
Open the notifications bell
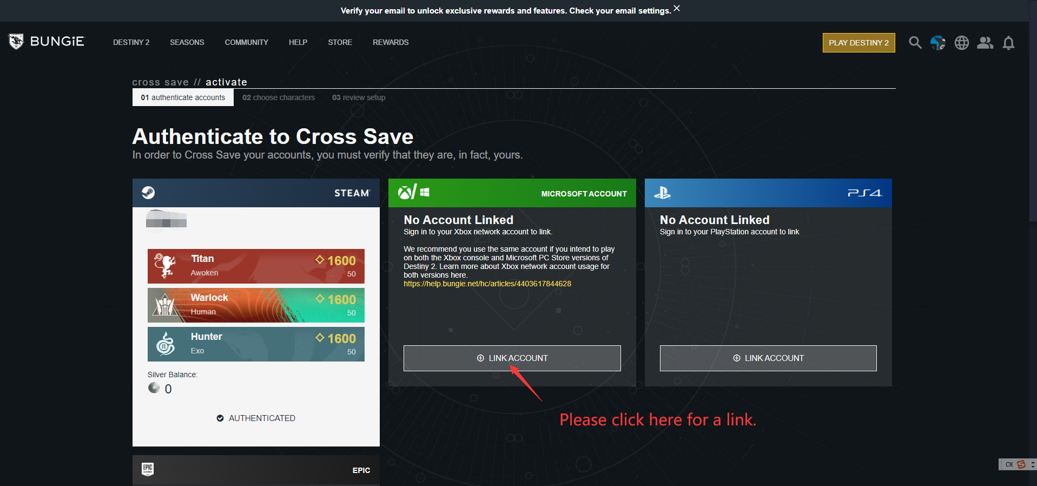click(x=1008, y=43)
